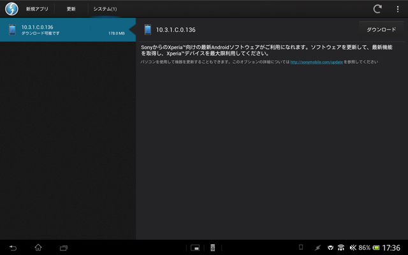Tap the phone icon in the update list

pos(12,30)
